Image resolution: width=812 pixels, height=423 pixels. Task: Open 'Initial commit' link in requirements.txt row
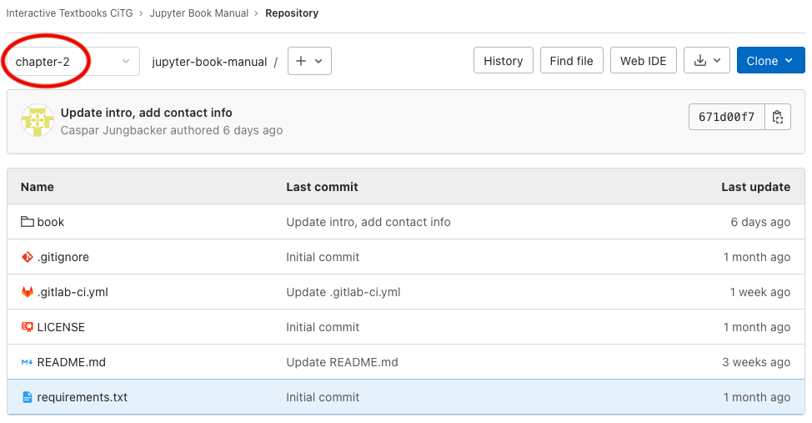[323, 397]
